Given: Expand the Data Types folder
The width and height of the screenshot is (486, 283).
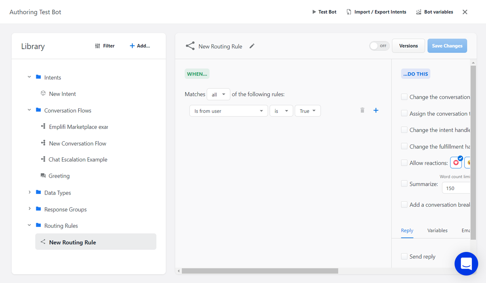Looking at the screenshot, I should (30, 192).
